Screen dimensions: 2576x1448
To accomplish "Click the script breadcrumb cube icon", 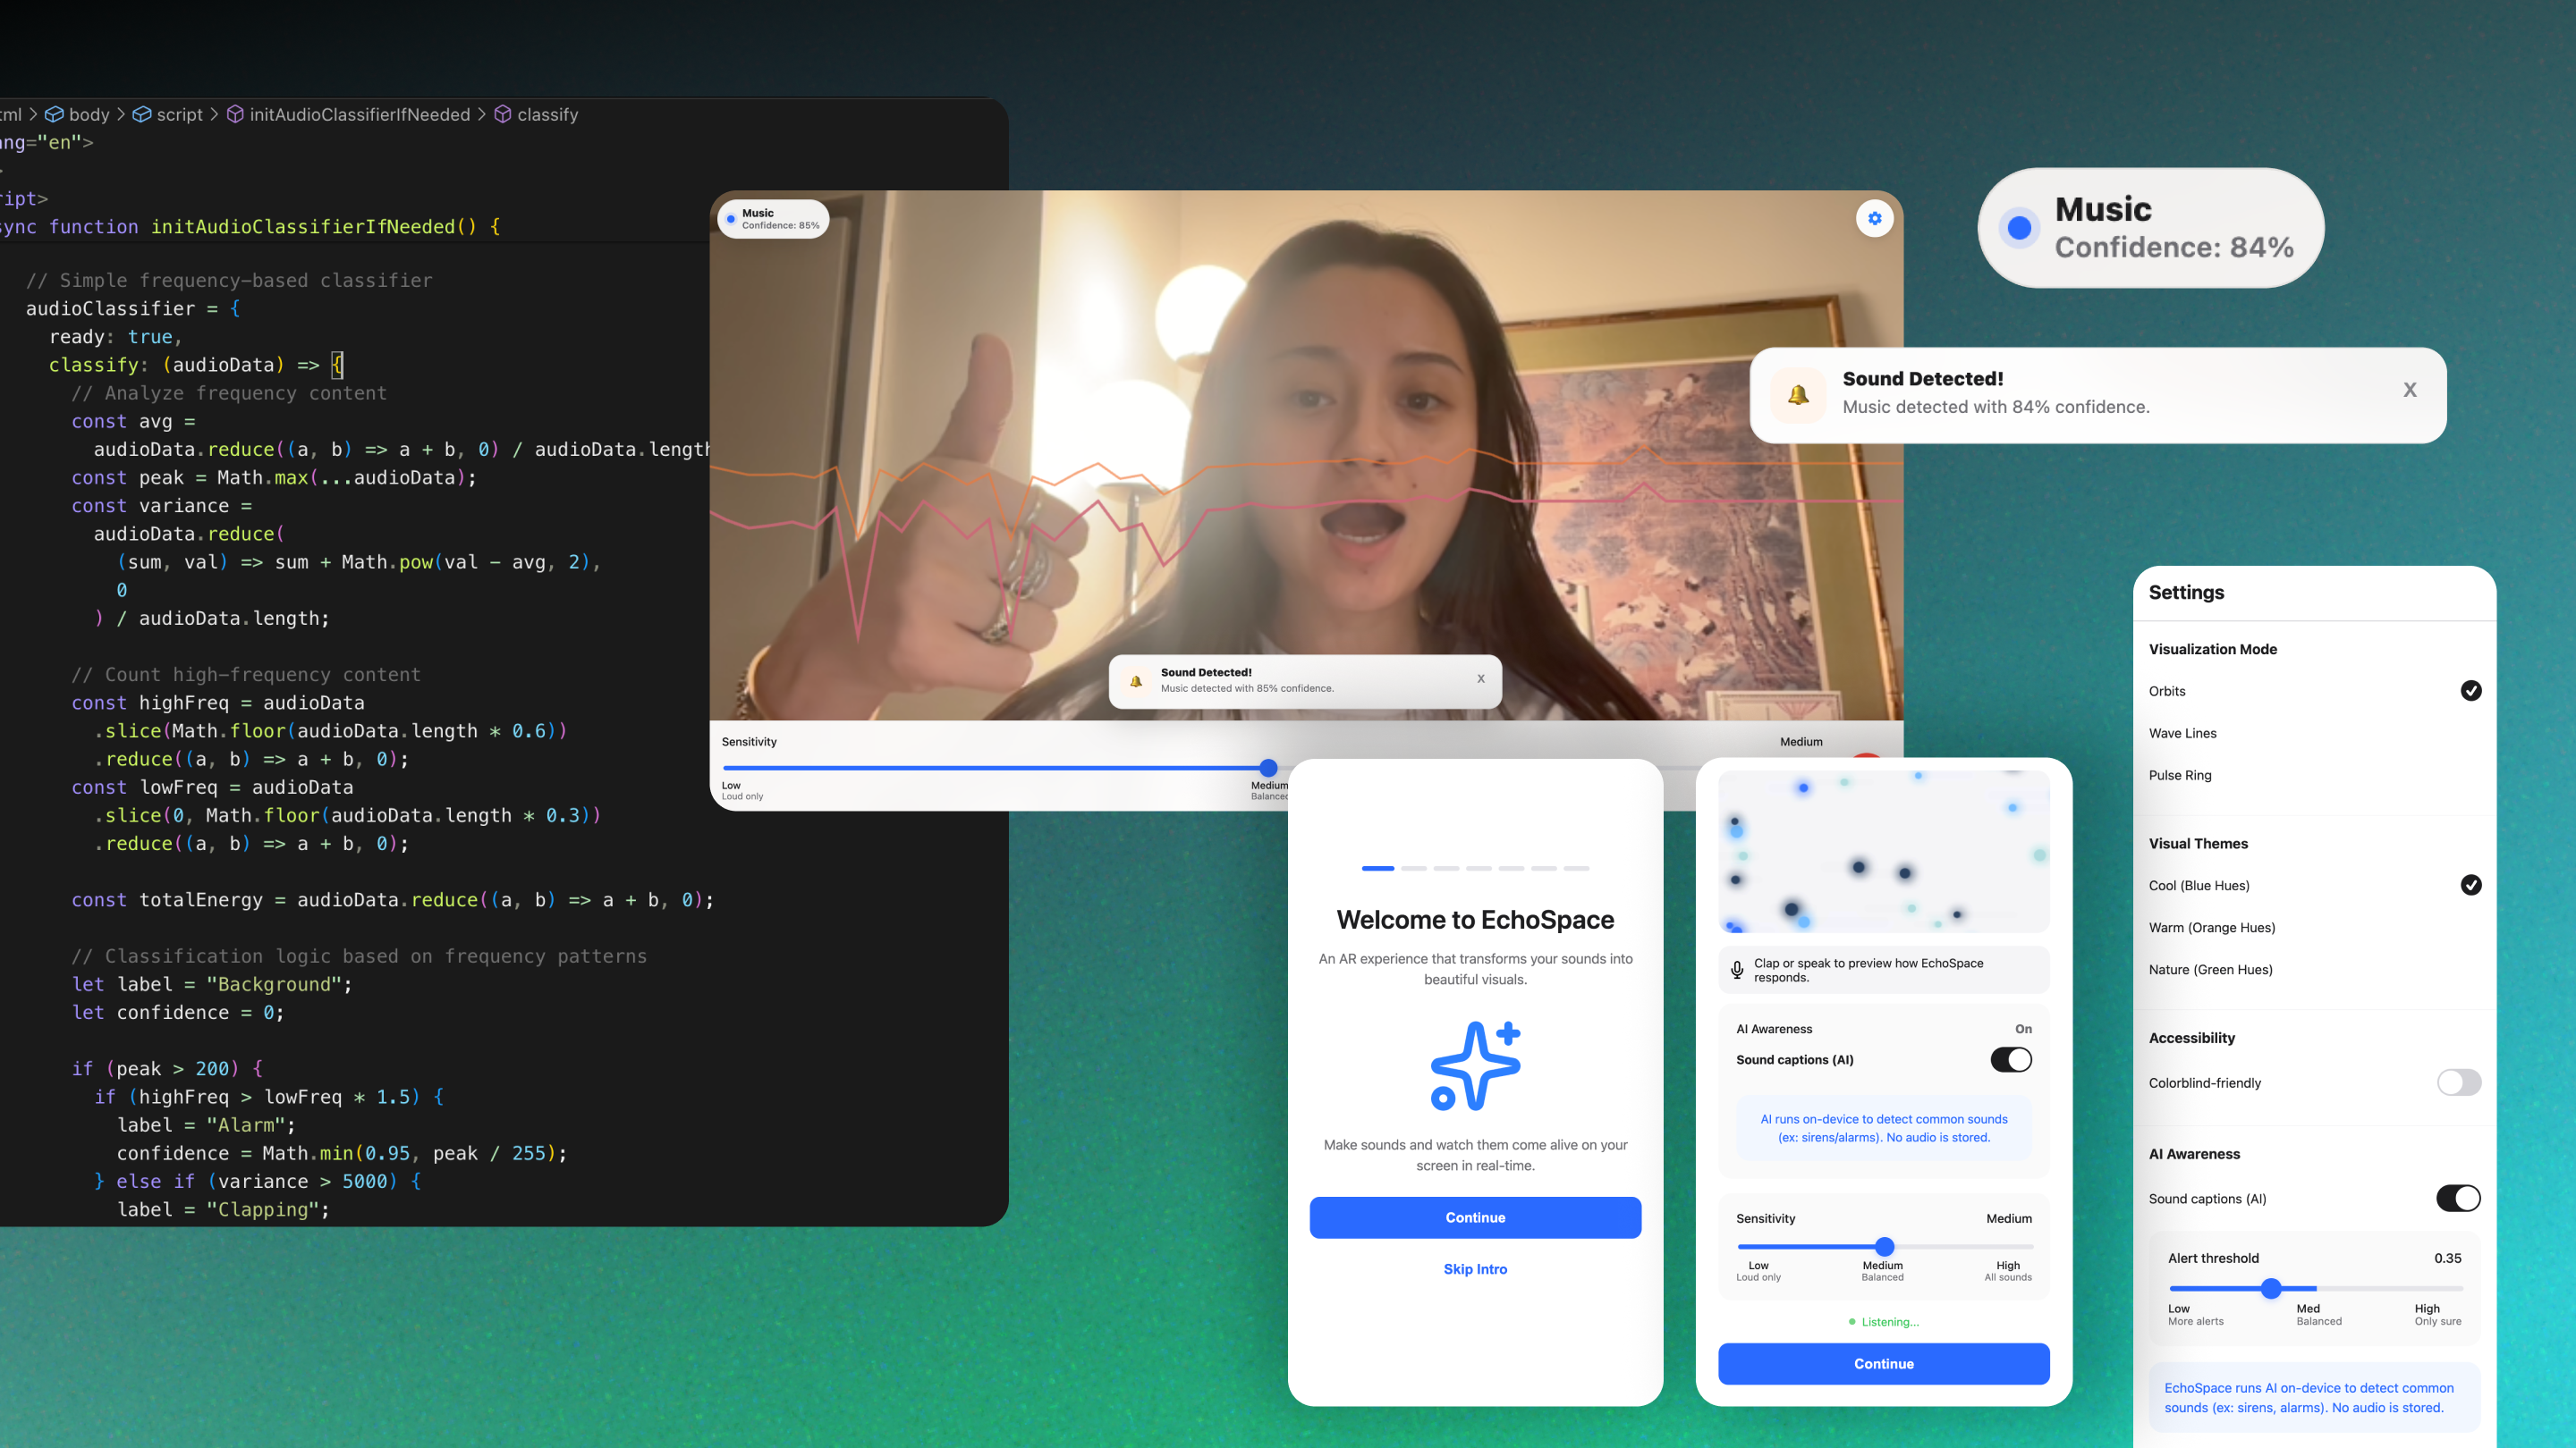I will tap(142, 114).
